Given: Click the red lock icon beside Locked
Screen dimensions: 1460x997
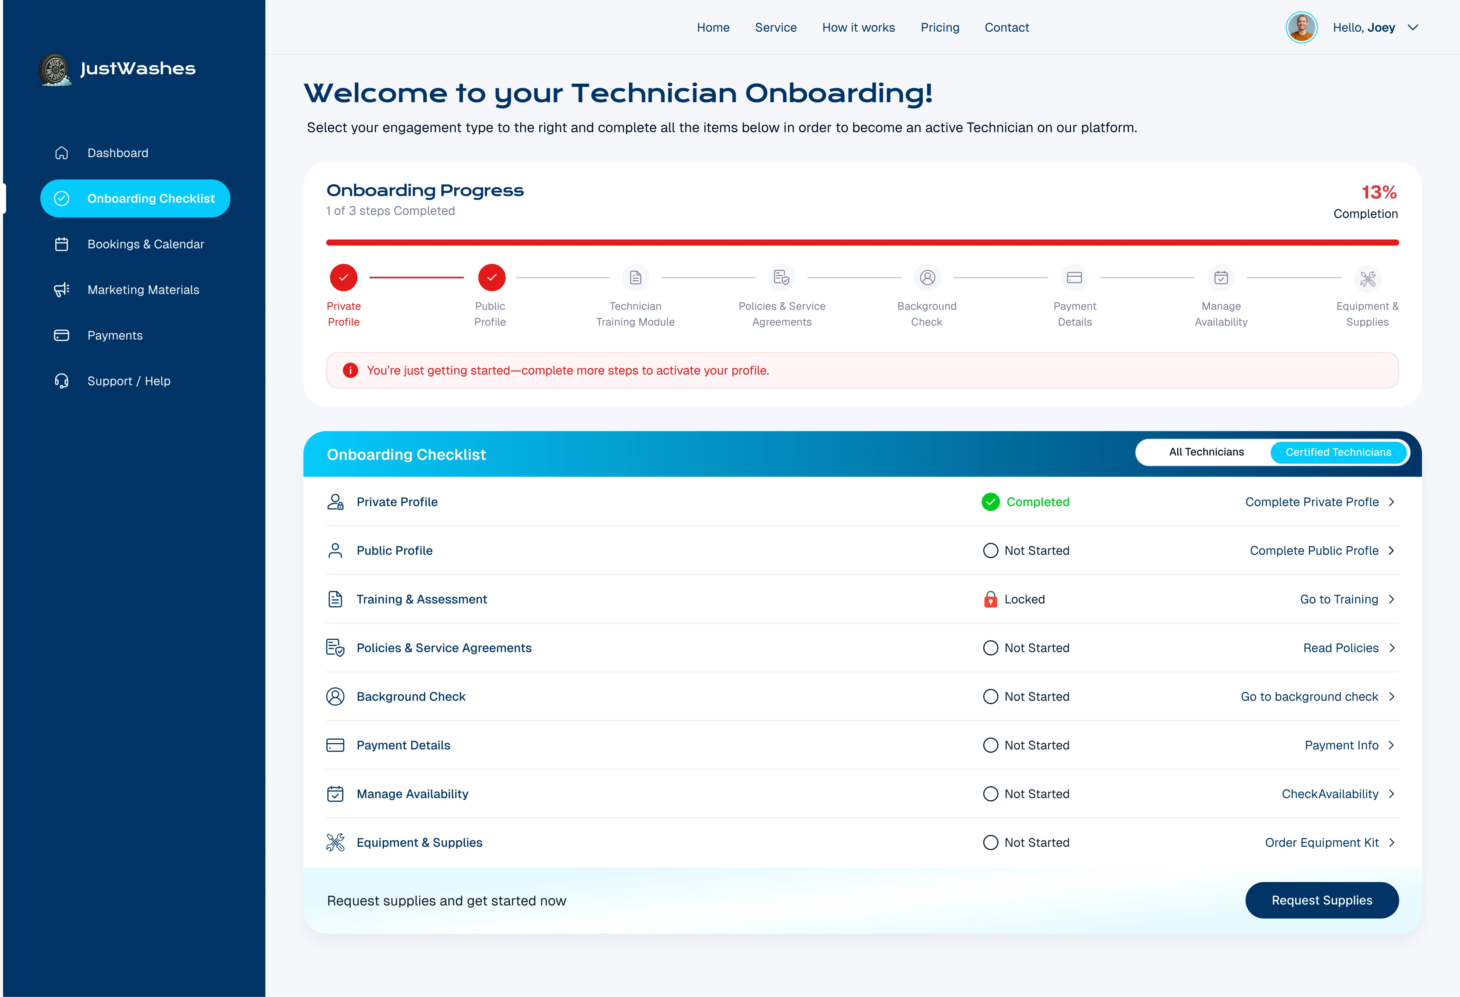Looking at the screenshot, I should pos(991,599).
